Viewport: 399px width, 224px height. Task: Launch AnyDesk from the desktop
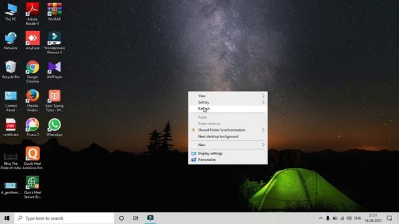pos(32,40)
